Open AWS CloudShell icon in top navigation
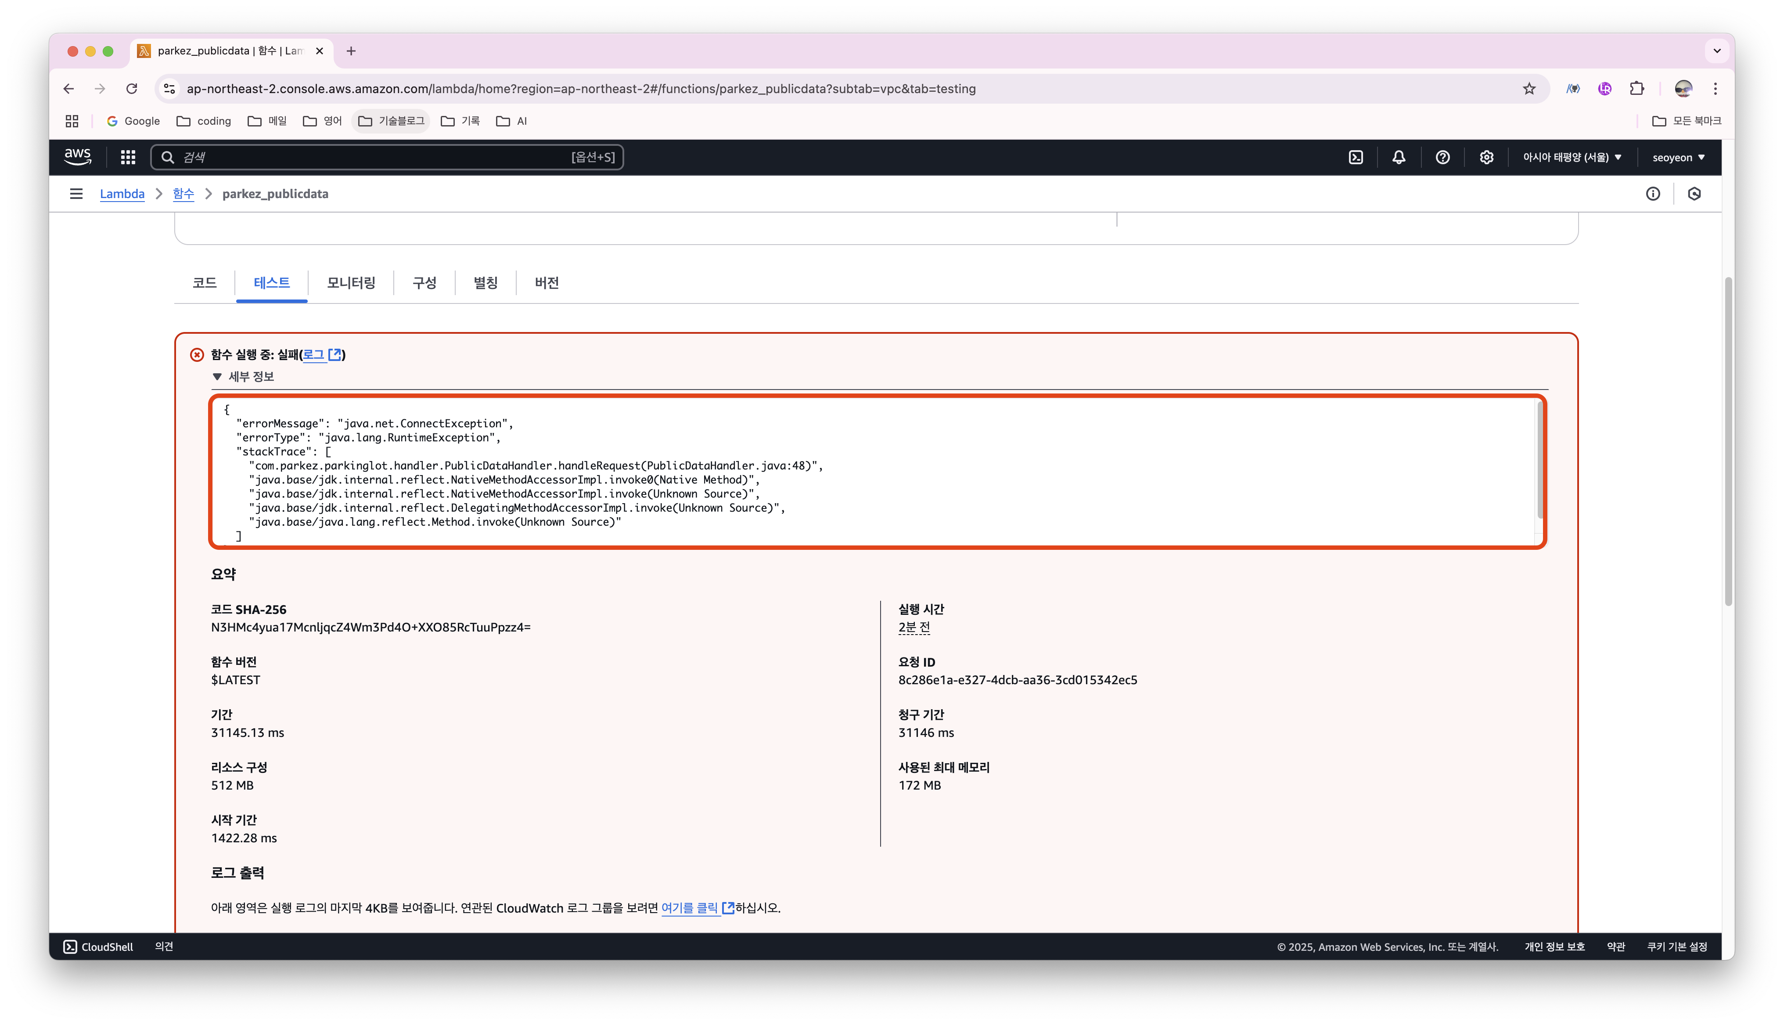This screenshot has height=1025, width=1784. [1356, 157]
